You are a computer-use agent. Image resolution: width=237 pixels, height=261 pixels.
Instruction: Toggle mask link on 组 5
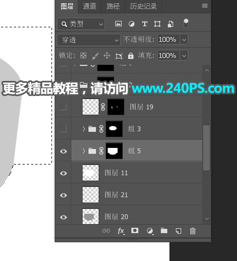[101, 151]
